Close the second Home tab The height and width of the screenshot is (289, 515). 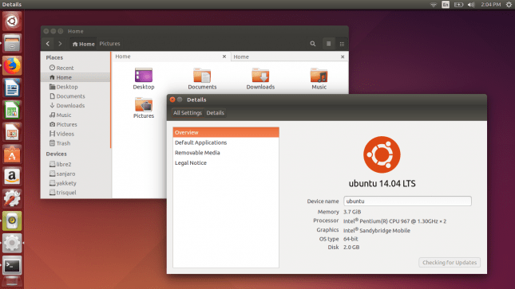point(343,57)
